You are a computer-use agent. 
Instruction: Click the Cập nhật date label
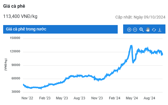(x=140, y=17)
